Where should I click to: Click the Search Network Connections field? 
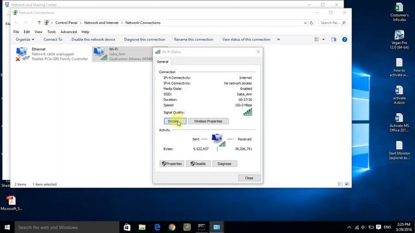[x=333, y=23]
